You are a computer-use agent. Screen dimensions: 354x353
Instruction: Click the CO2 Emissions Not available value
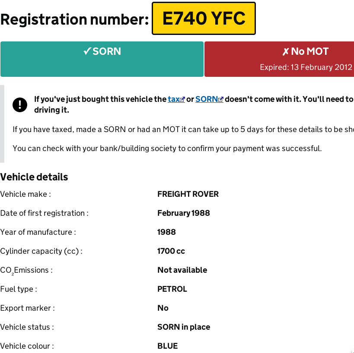click(182, 270)
